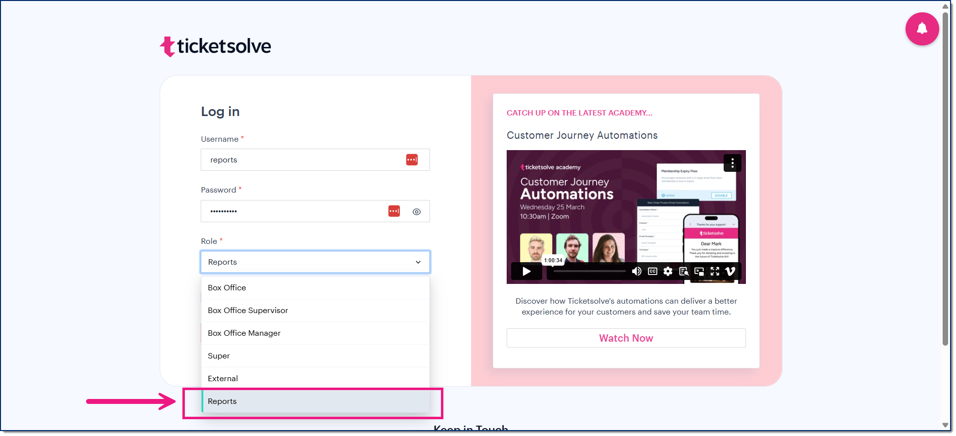Viewport: 956px width, 436px height.
Task: Show password with the eye icon
Action: click(417, 211)
